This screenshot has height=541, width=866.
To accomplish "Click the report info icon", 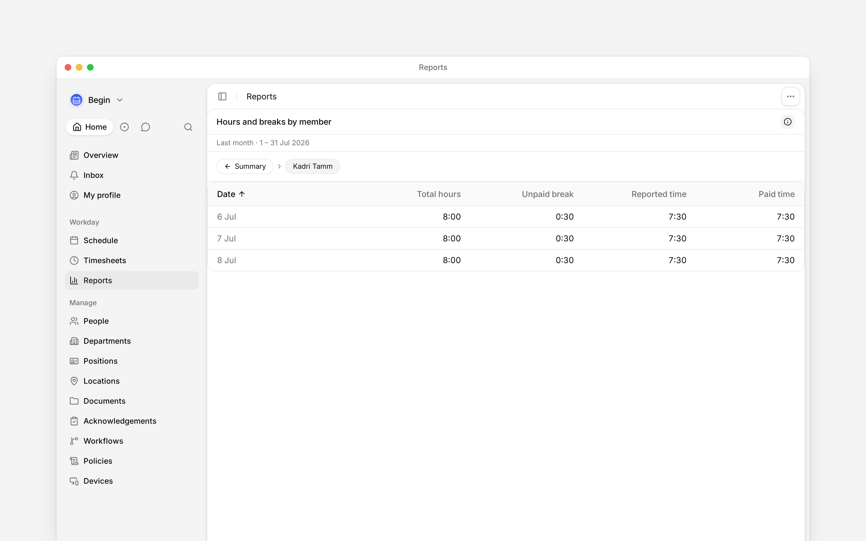I will 788,122.
